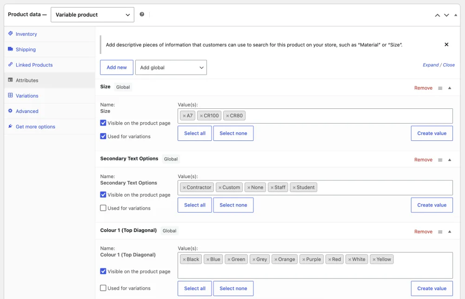Remove the Colour 1 (Top Diagonal) attribute
Screen dimensions: 465x299
click(x=423, y=232)
